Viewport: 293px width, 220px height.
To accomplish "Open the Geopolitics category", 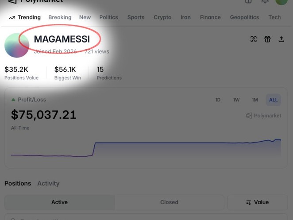I will (244, 17).
